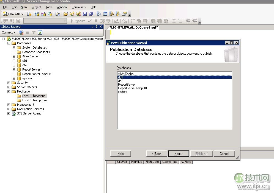Expand the System Databases folder

(14, 47)
